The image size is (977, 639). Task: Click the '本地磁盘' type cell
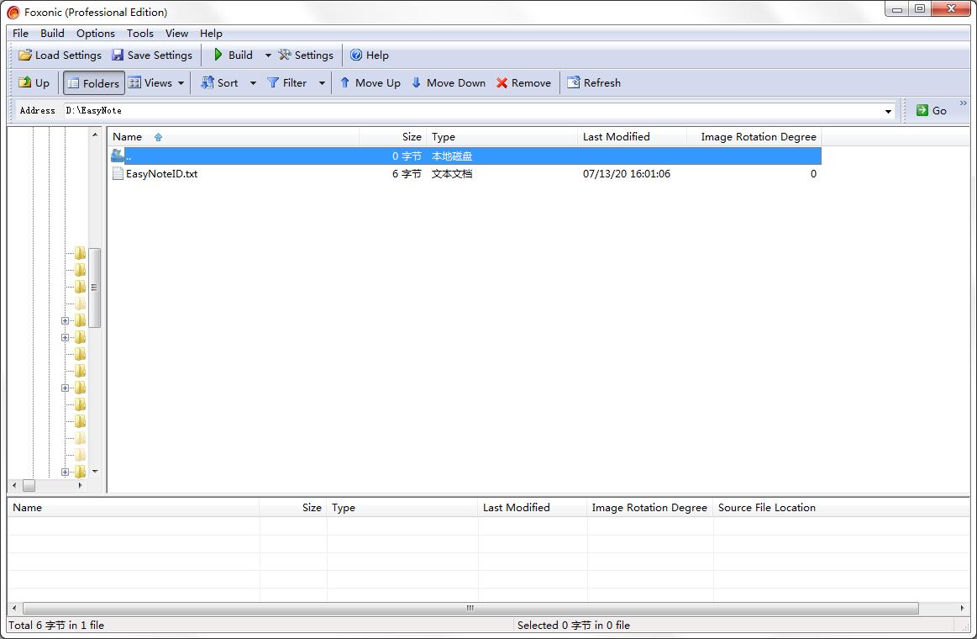coord(452,156)
